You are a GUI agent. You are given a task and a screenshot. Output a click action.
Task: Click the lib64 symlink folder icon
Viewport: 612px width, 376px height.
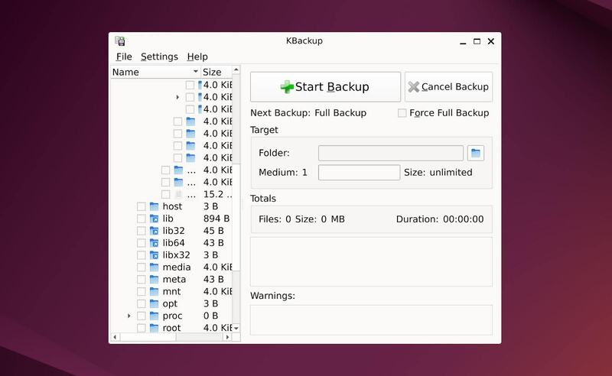click(x=155, y=242)
